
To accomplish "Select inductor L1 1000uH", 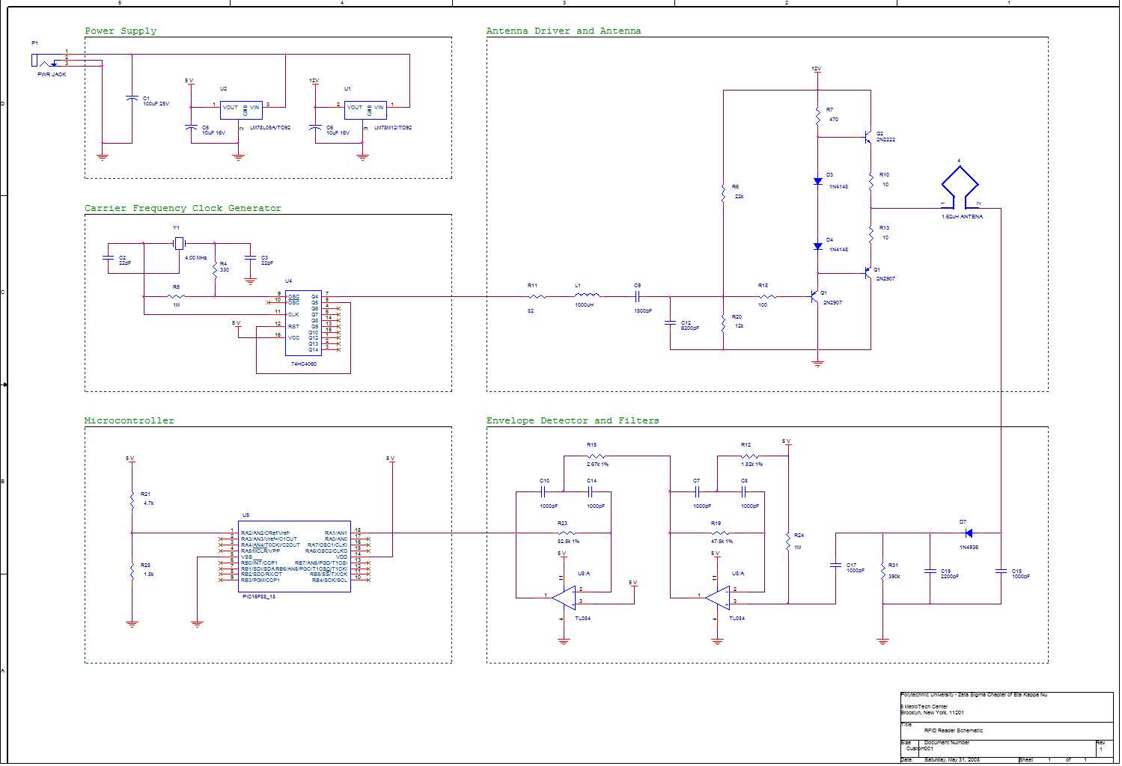I will click(x=586, y=296).
